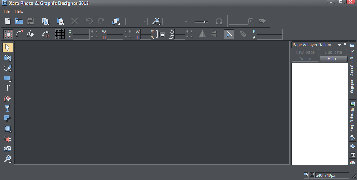Click the A field on InfoBar
The height and width of the screenshot is (180, 357).
[269, 37]
